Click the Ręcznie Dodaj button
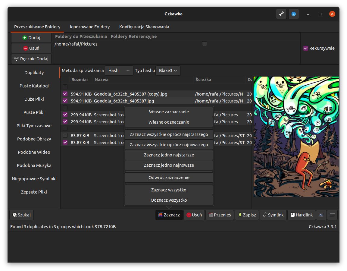Image resolution: width=347 pixels, height=271 pixels. coord(31,58)
